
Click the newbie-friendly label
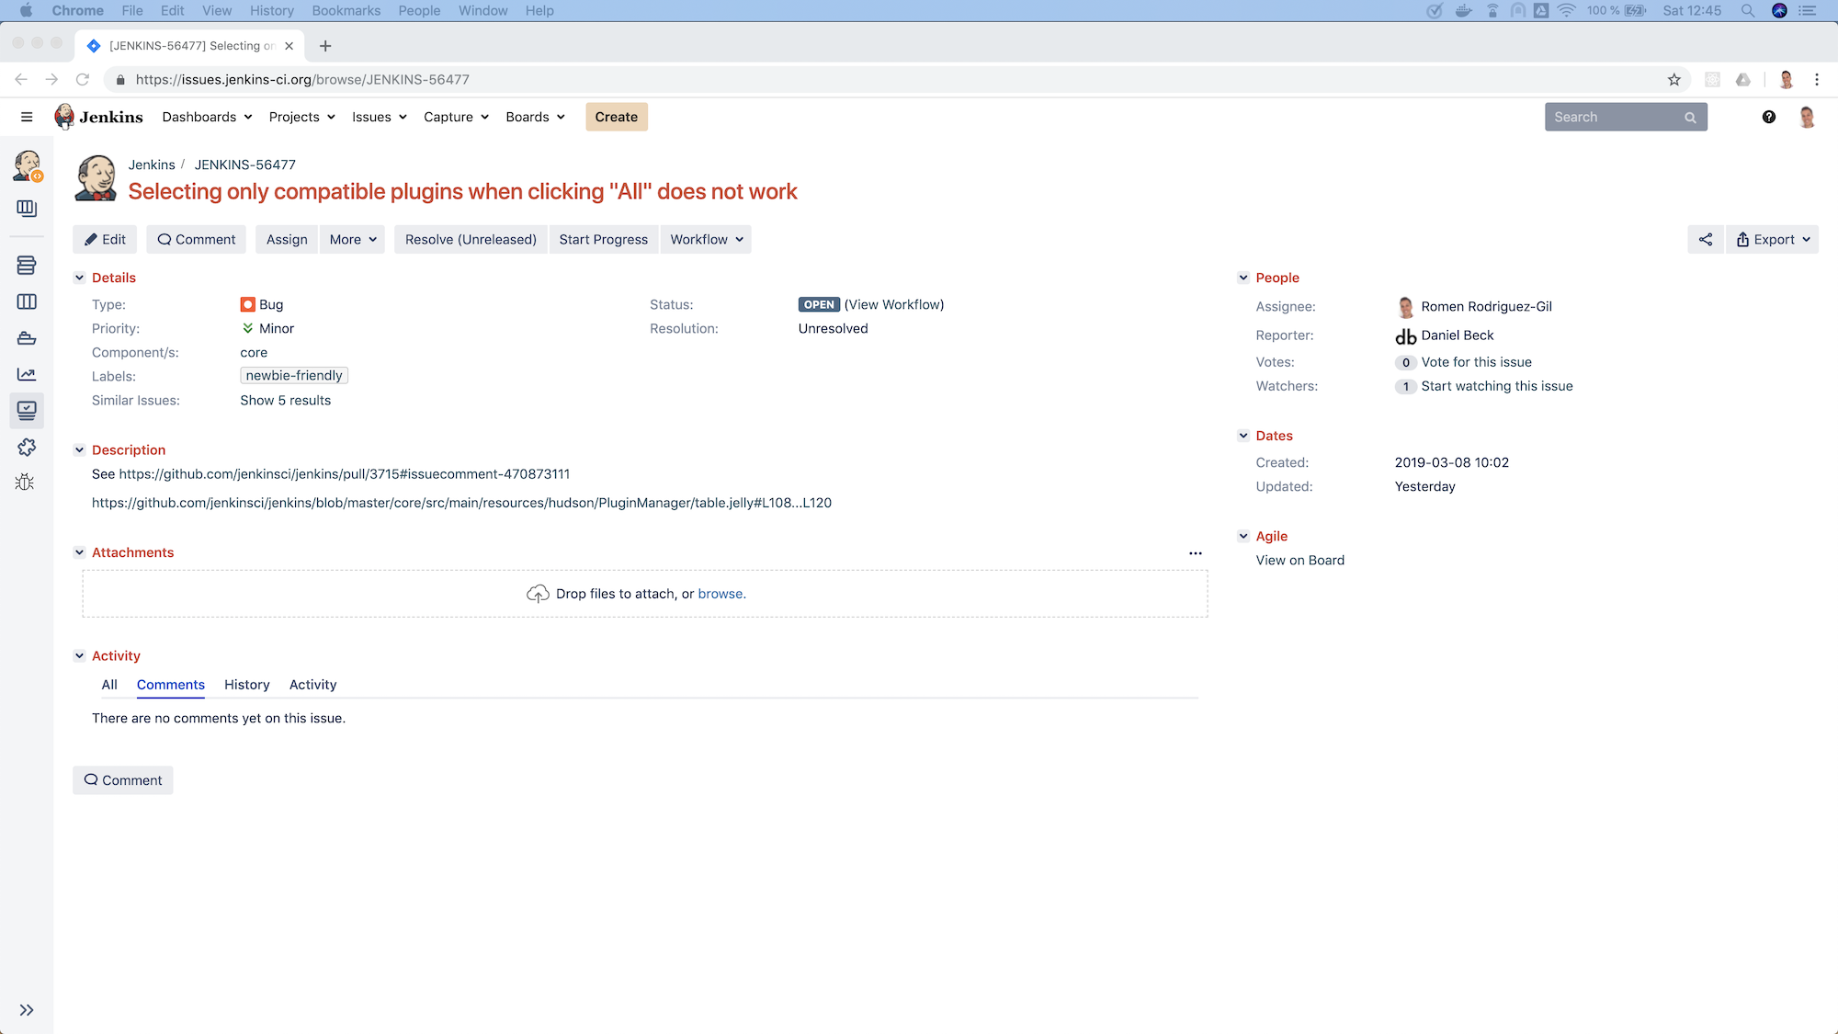pyautogui.click(x=293, y=375)
